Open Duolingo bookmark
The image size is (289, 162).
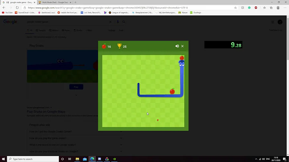point(195,12)
